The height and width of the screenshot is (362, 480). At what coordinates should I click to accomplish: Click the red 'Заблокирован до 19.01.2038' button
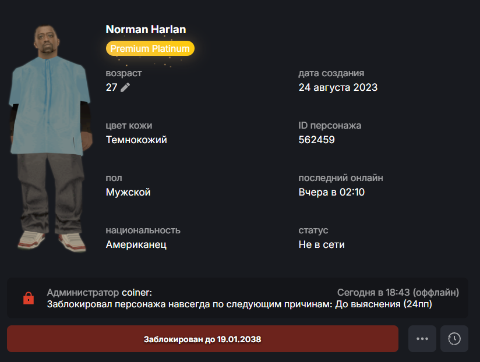[x=203, y=339]
